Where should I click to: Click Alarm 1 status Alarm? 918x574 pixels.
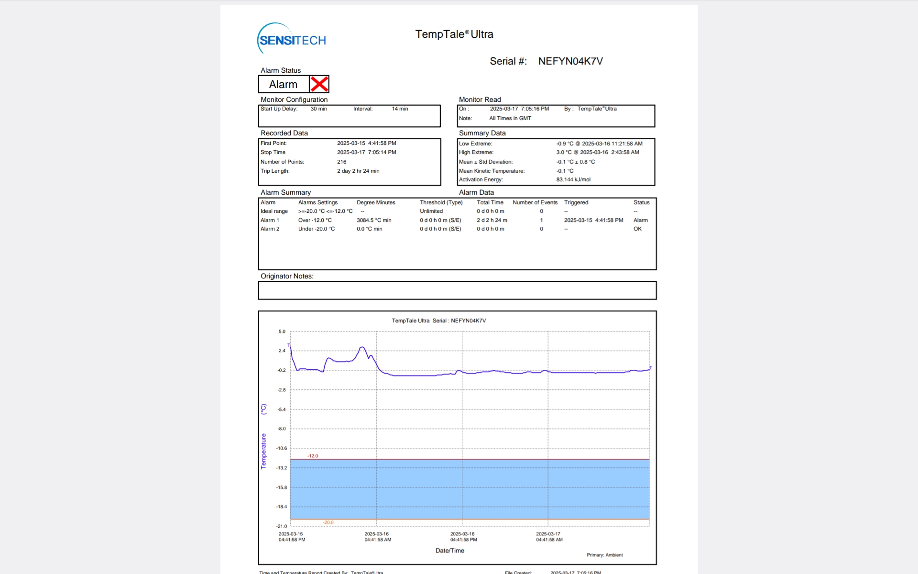tap(641, 220)
